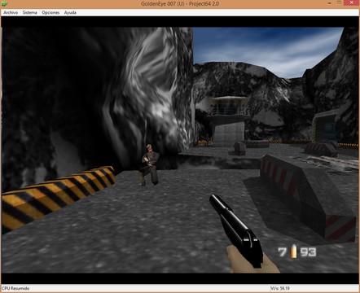Open the Opciones menu
The height and width of the screenshot is (293, 360).
pos(50,12)
